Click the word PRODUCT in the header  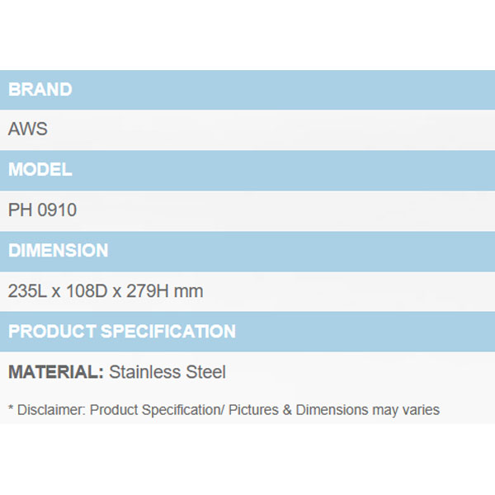(x=51, y=332)
